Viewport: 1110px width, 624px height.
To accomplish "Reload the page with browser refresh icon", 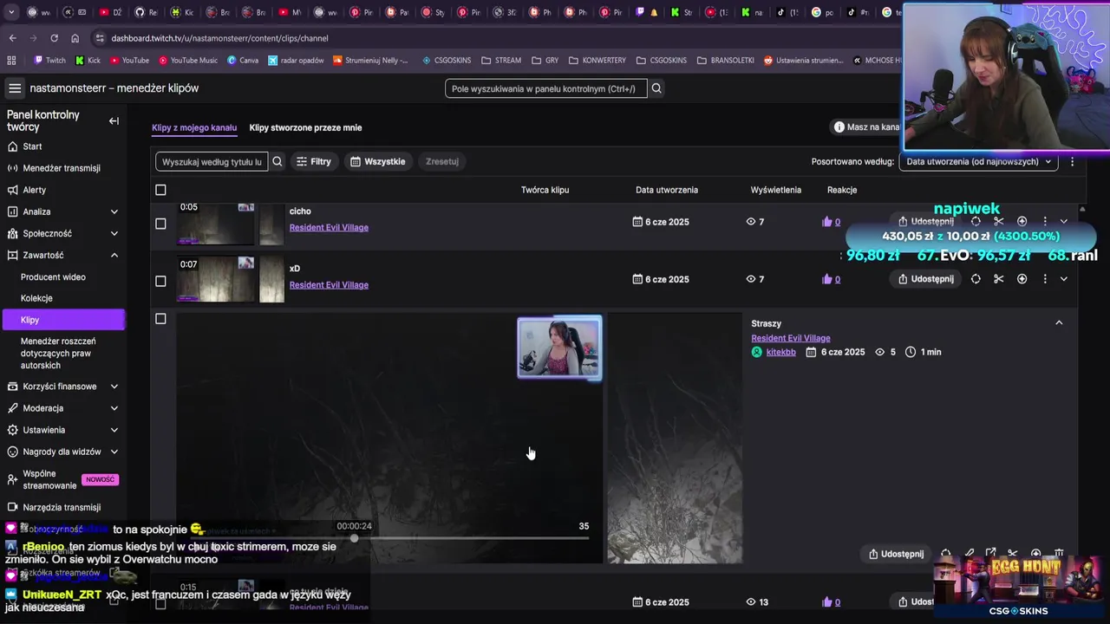I will pyautogui.click(x=54, y=38).
